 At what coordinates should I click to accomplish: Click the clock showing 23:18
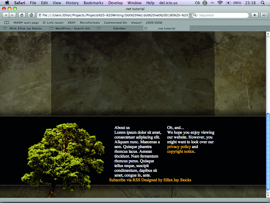click(x=250, y=3)
